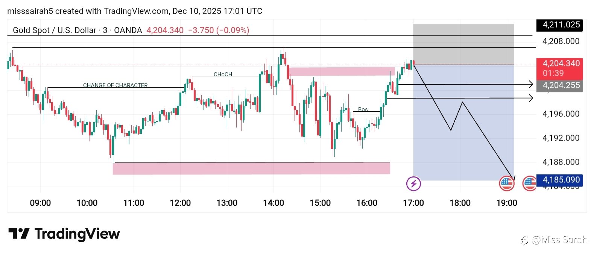The width and height of the screenshot is (594, 255).
Task: Click the blue 4,185.090 target price label
Action: [x=559, y=180]
